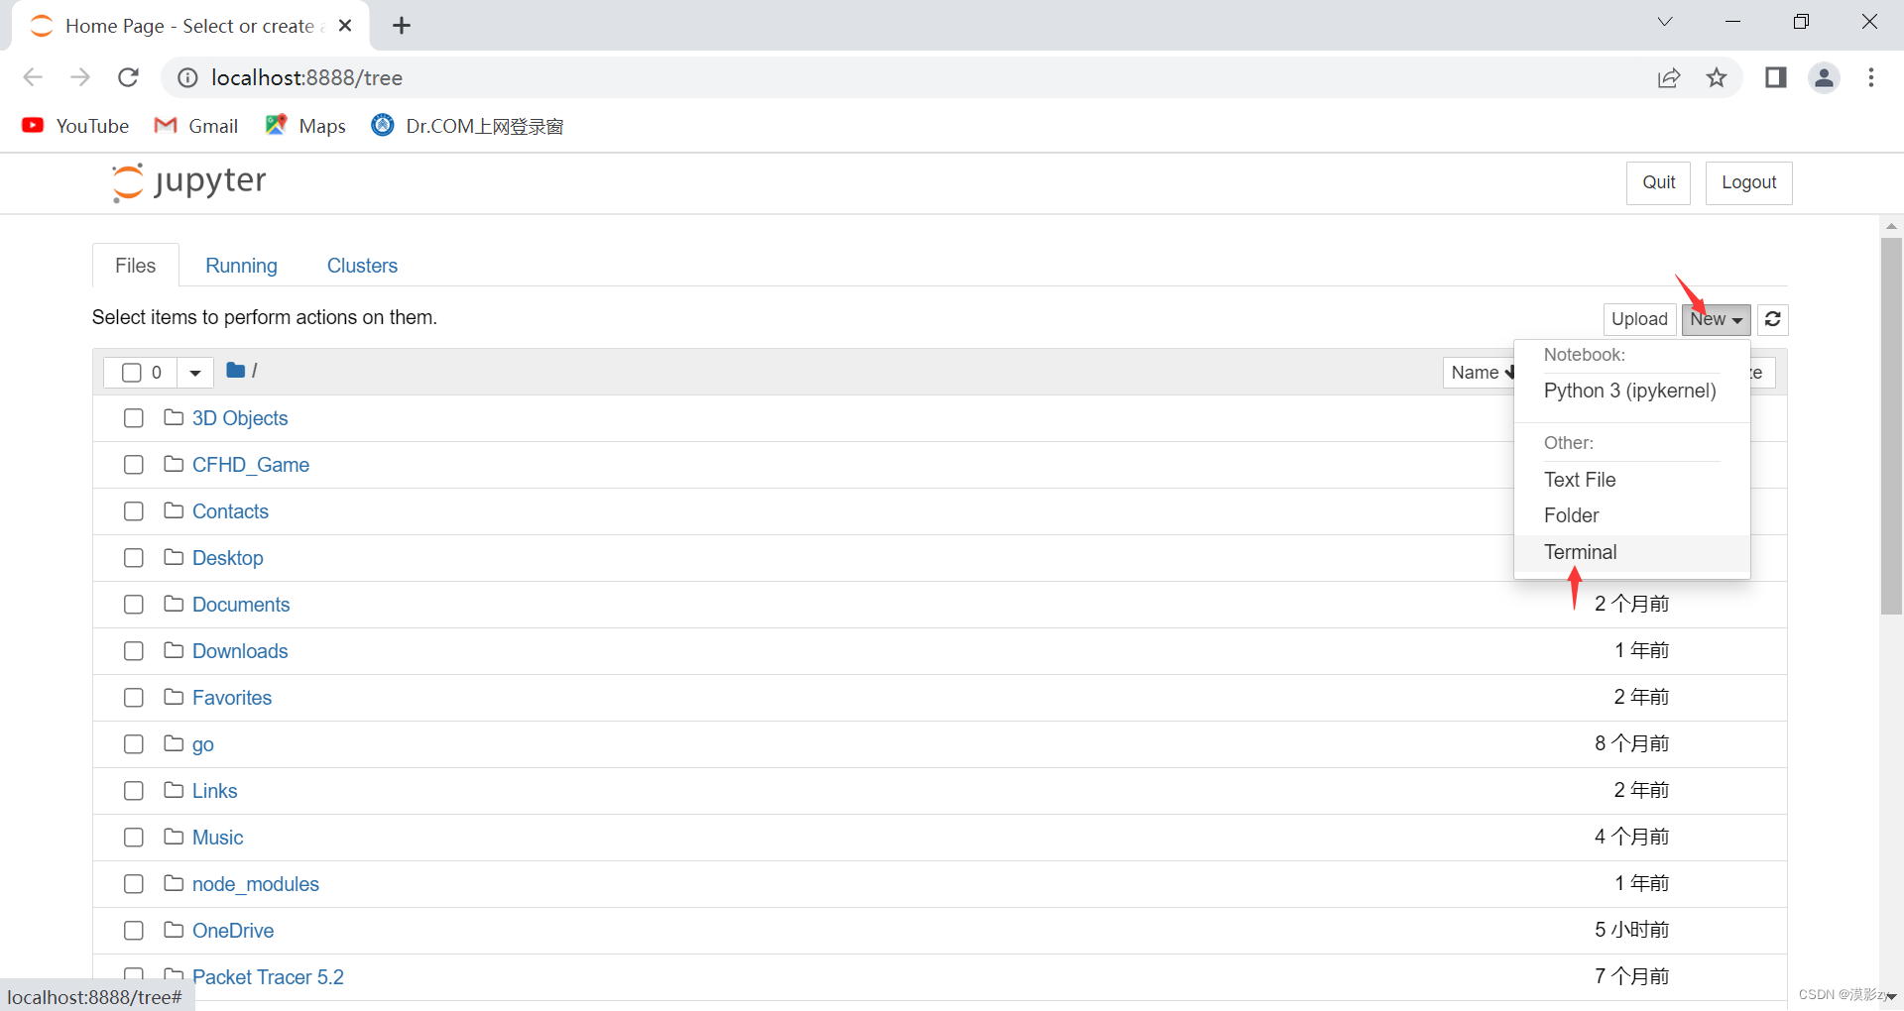The width and height of the screenshot is (1904, 1011).
Task: Click the refresh notebook list icon
Action: [x=1773, y=319]
